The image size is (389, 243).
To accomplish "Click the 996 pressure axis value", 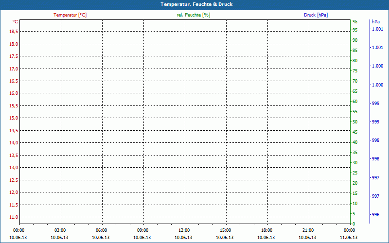I will 376,215.
